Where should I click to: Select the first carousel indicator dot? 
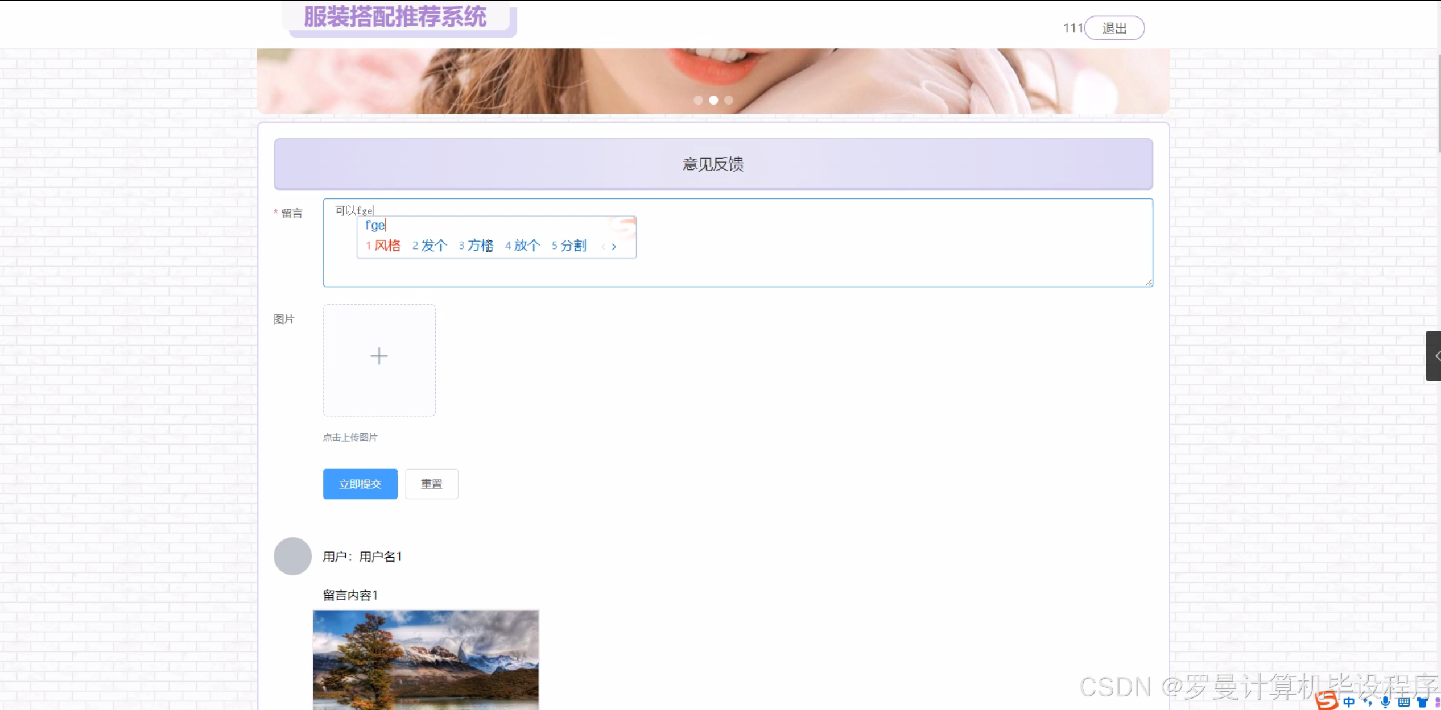(x=698, y=100)
